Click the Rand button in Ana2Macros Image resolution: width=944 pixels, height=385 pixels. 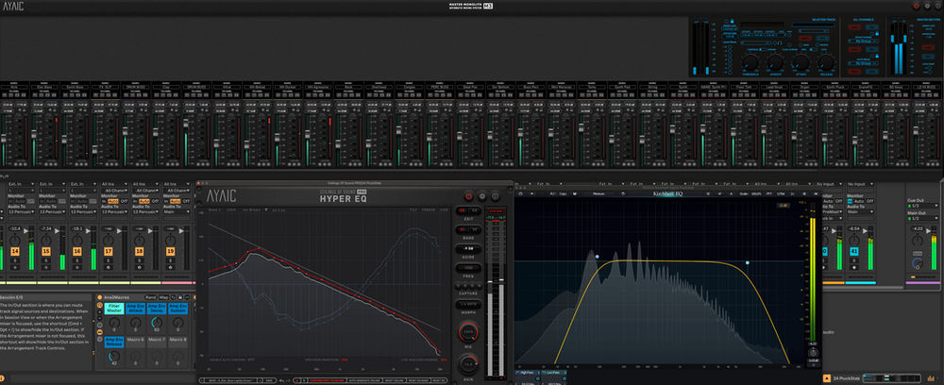coord(151,296)
